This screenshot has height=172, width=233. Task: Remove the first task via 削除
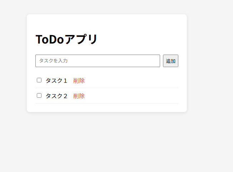point(79,81)
